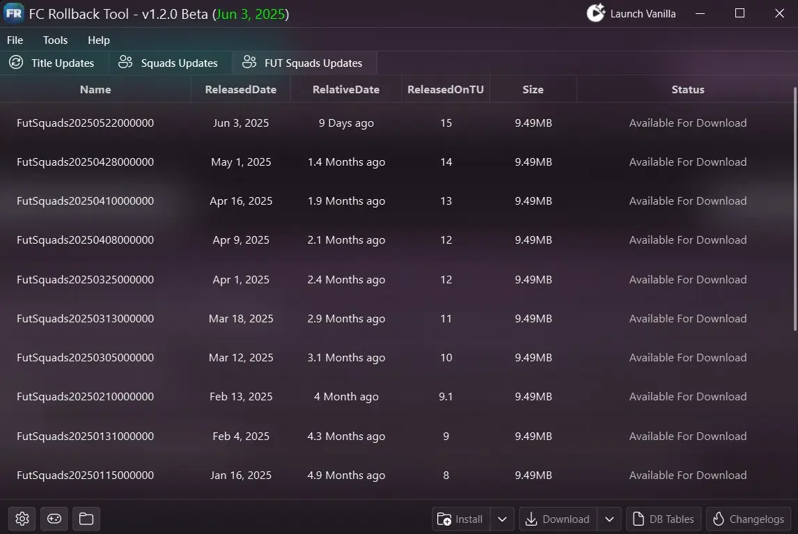Screen dimensions: 798x534
Task: Open the Changelogs button
Action: 749,519
